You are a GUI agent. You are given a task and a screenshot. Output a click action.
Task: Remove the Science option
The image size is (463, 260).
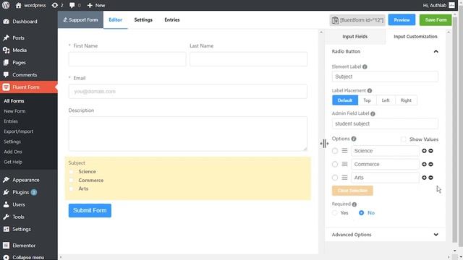431,151
